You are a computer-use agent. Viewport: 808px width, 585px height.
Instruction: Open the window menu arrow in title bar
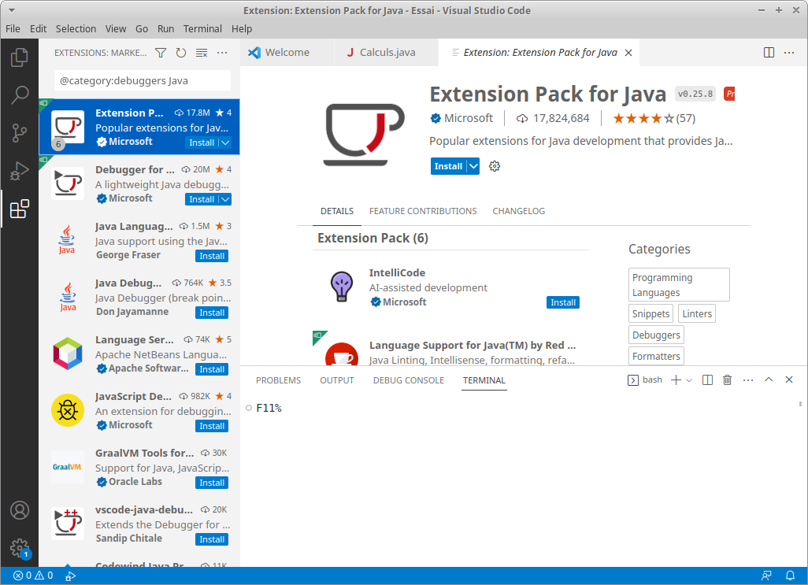[12, 10]
